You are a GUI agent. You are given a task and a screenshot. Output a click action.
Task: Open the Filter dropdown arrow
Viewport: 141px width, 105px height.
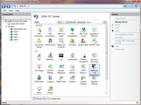click(57, 22)
